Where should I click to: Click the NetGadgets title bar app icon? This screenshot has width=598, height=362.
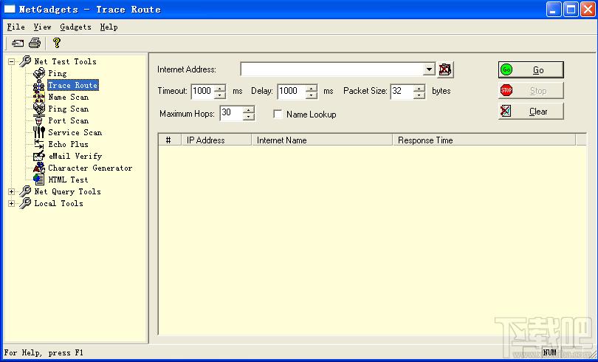pyautogui.click(x=10, y=9)
